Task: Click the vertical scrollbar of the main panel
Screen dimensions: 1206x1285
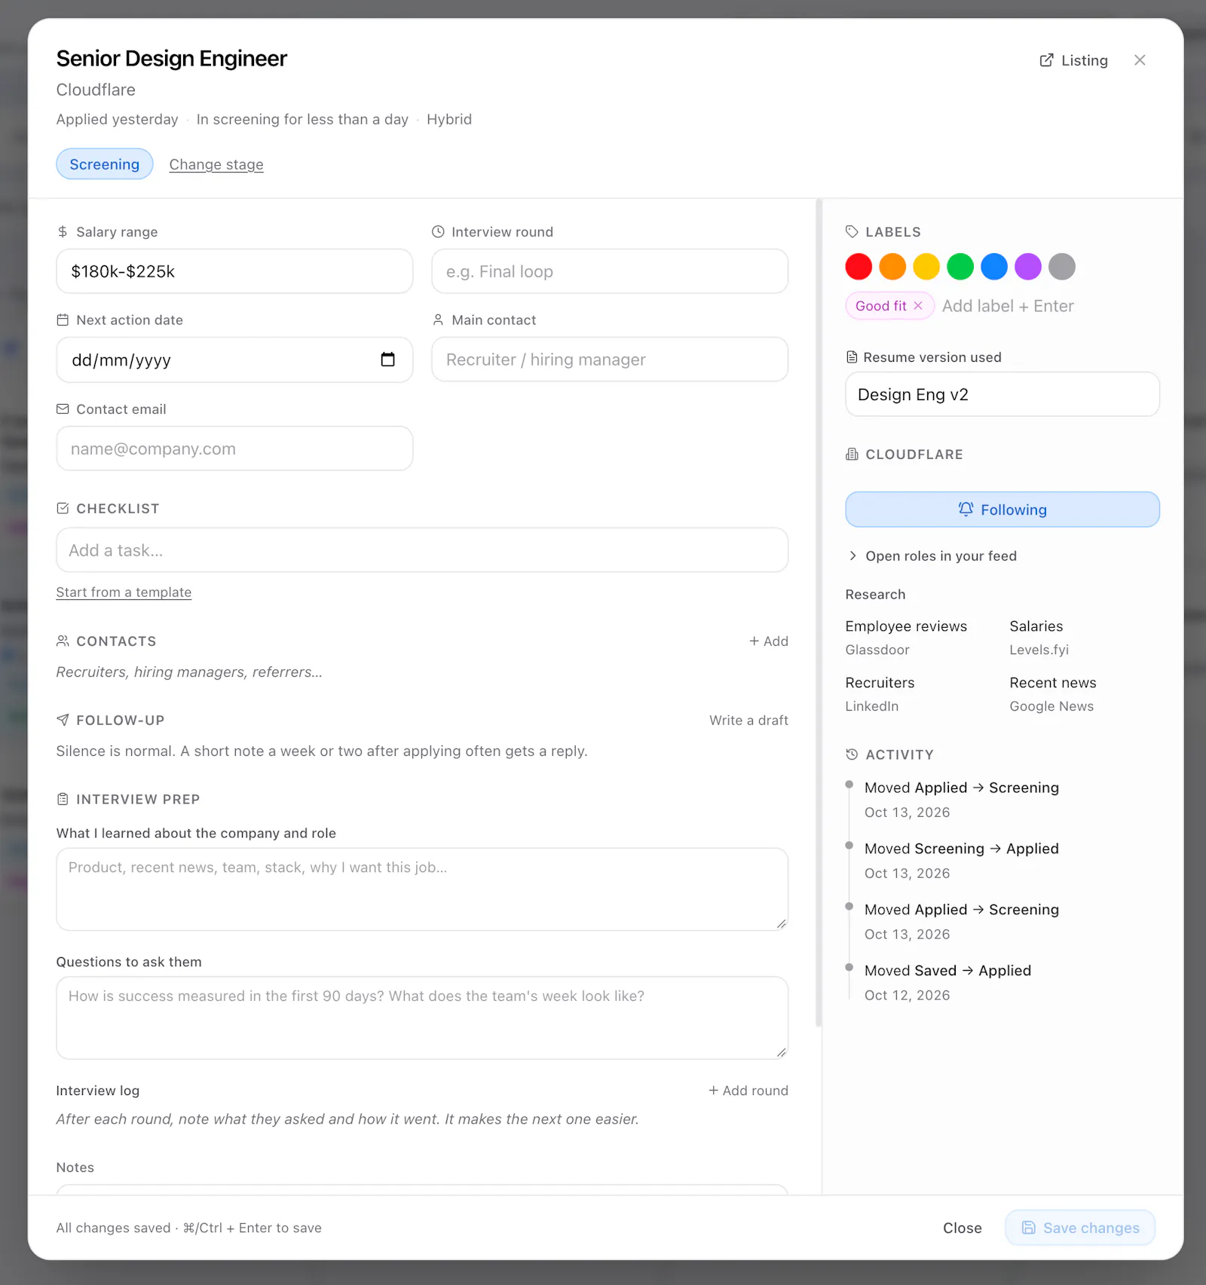Action: 819,613
